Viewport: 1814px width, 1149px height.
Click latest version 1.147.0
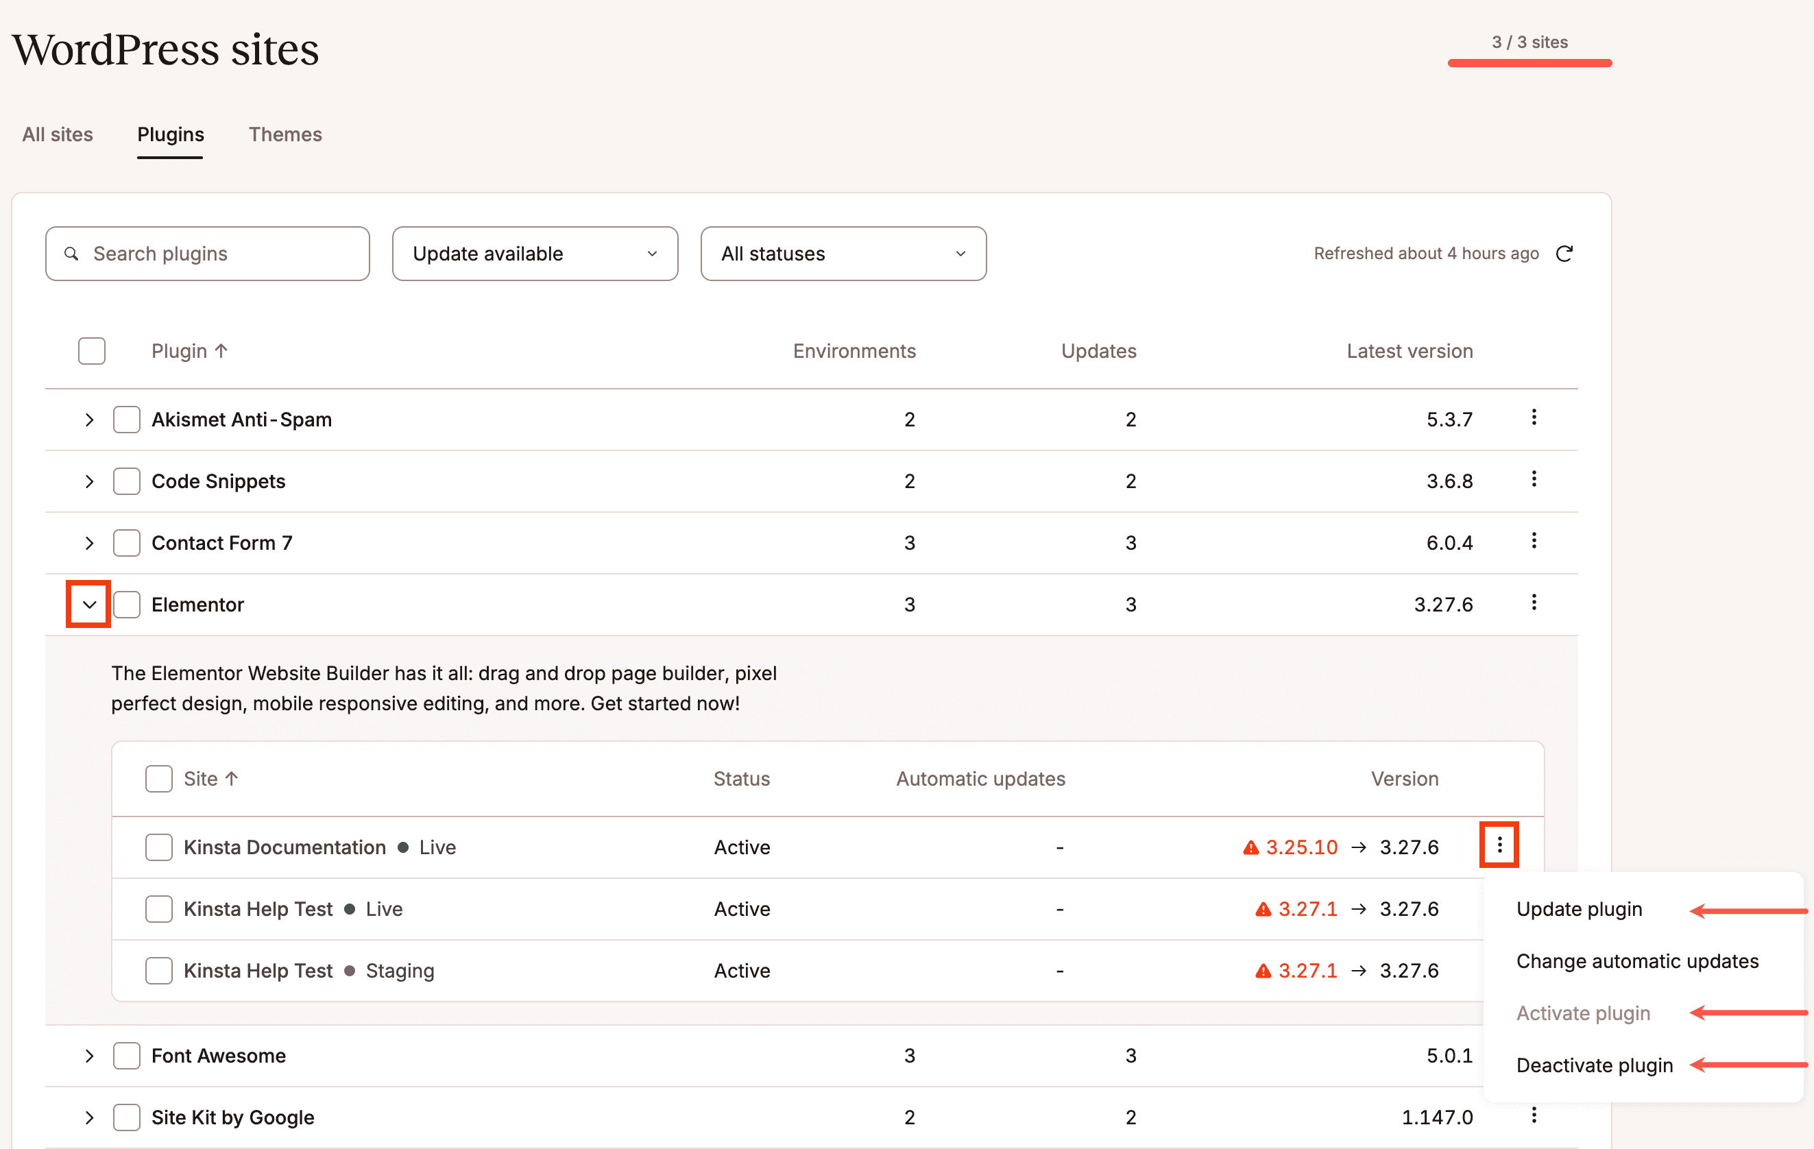point(1436,1118)
